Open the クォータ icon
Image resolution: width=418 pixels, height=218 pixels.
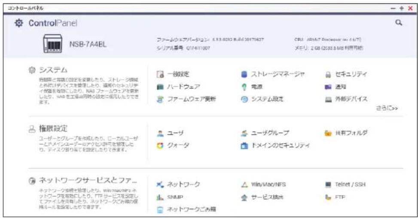coord(160,146)
